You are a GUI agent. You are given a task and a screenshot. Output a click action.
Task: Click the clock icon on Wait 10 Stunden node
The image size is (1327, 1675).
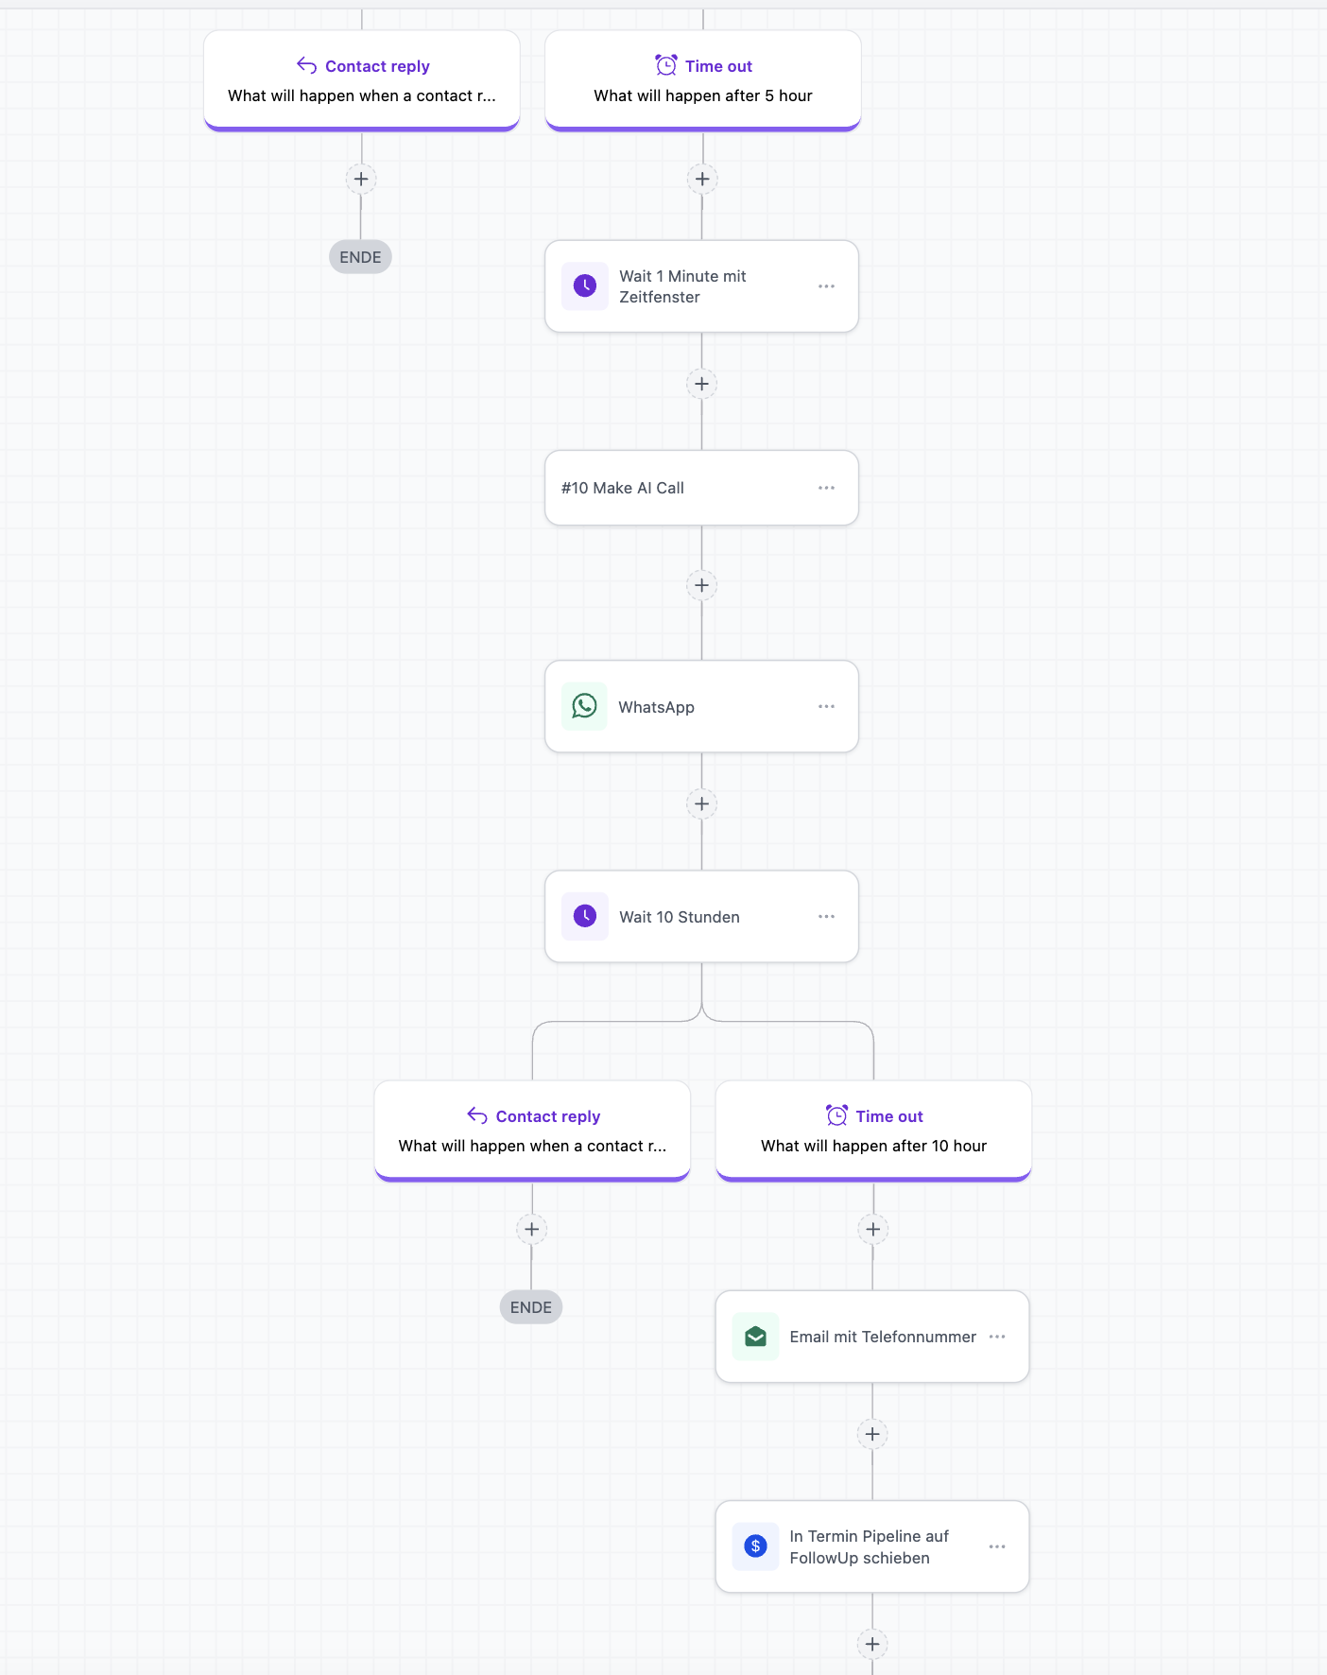[585, 916]
